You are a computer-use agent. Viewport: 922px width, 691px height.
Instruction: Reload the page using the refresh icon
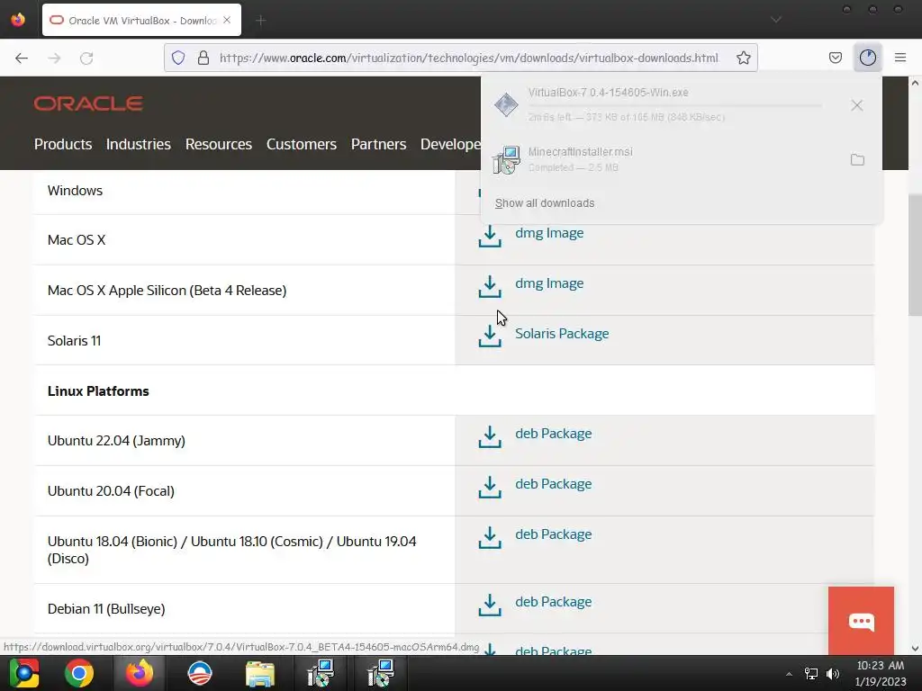86,58
